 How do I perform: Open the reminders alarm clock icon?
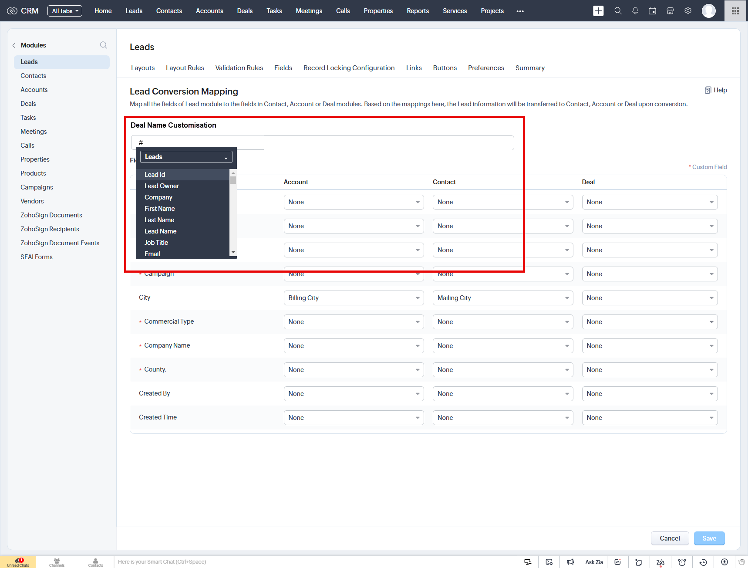point(682,562)
